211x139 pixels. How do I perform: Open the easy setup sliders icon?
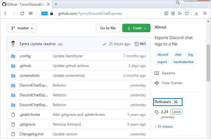point(205,13)
